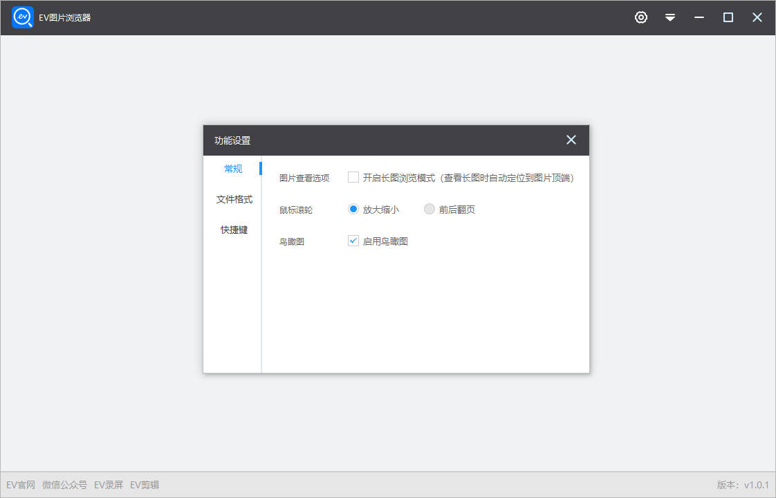Close the main EV图片浏览器 window
Screen dimensions: 776x498
[757, 17]
